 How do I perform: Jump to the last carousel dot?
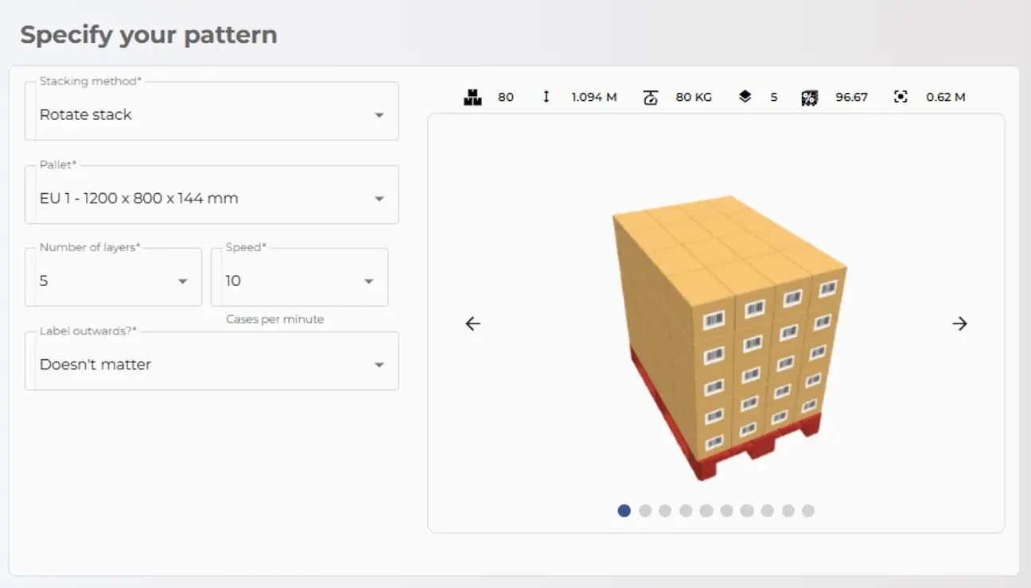(808, 511)
